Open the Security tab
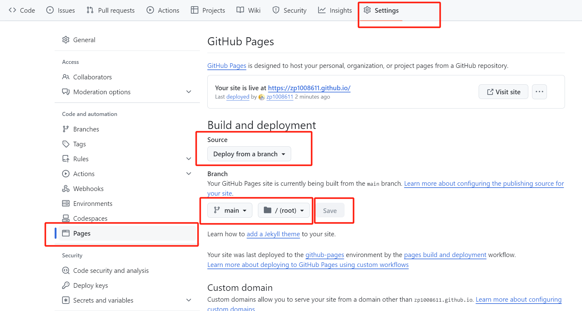This screenshot has height=311, width=582. (x=289, y=10)
